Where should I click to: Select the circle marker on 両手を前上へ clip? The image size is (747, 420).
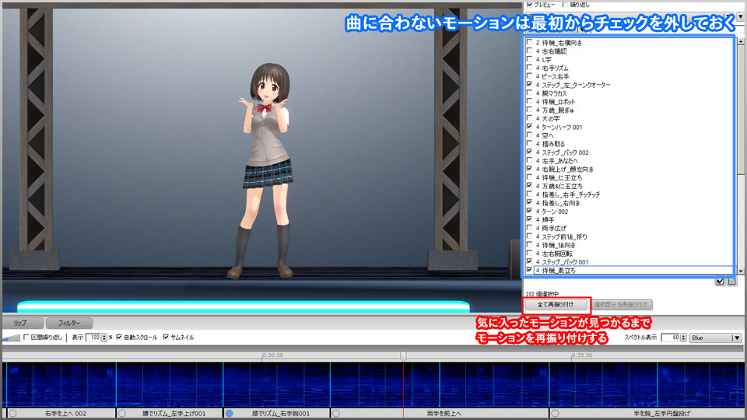click(338, 414)
